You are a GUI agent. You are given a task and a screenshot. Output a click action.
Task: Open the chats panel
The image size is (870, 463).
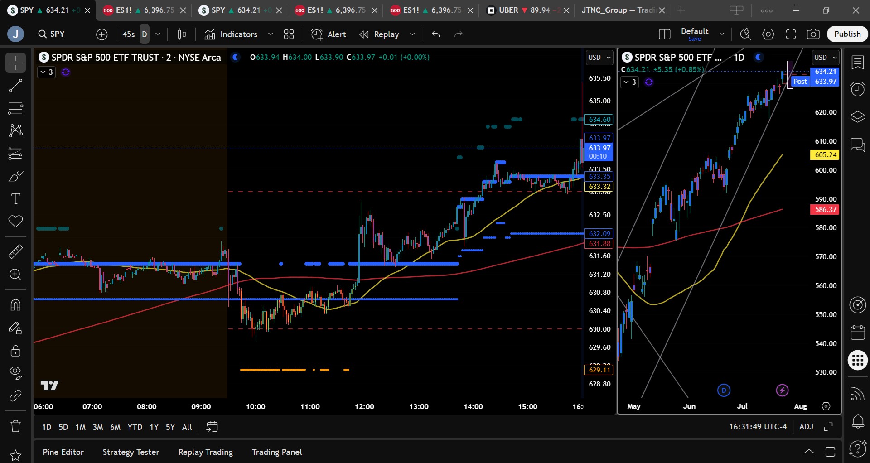[857, 145]
